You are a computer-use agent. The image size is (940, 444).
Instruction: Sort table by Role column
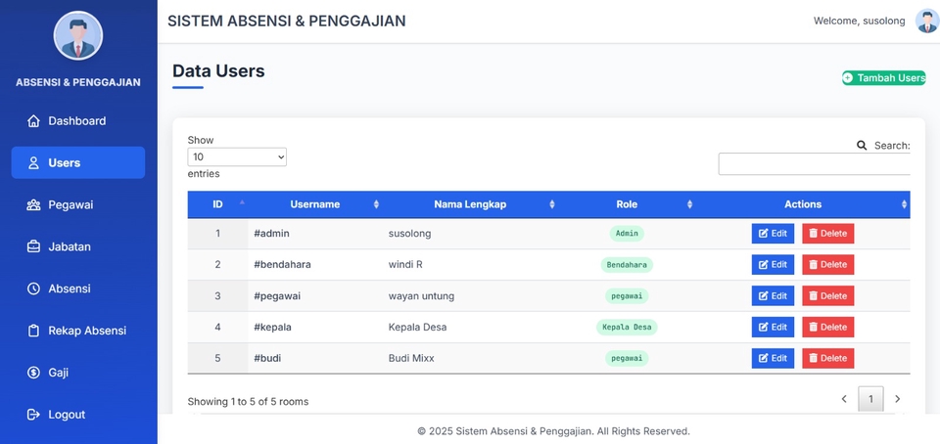point(627,204)
